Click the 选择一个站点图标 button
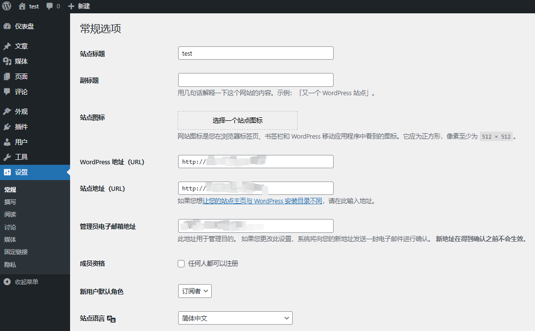Image resolution: width=535 pixels, height=331 pixels. [237, 120]
